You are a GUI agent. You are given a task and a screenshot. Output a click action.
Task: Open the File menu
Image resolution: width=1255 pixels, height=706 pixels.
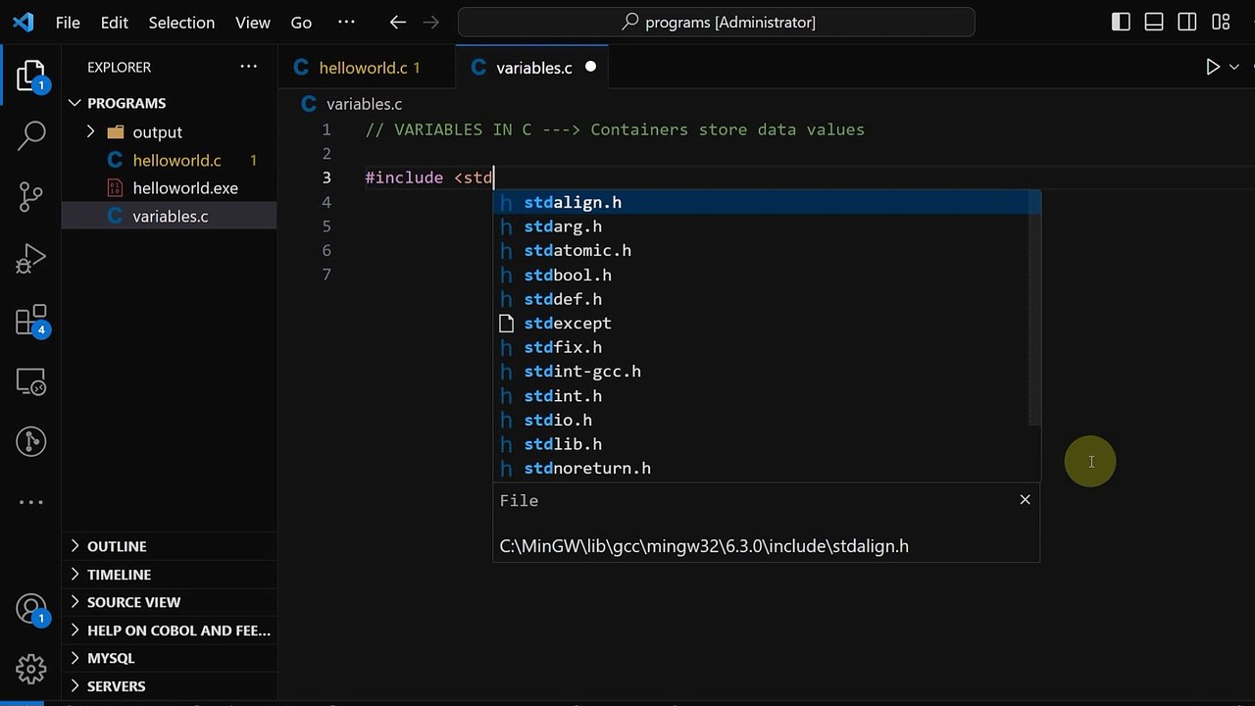[x=68, y=22]
